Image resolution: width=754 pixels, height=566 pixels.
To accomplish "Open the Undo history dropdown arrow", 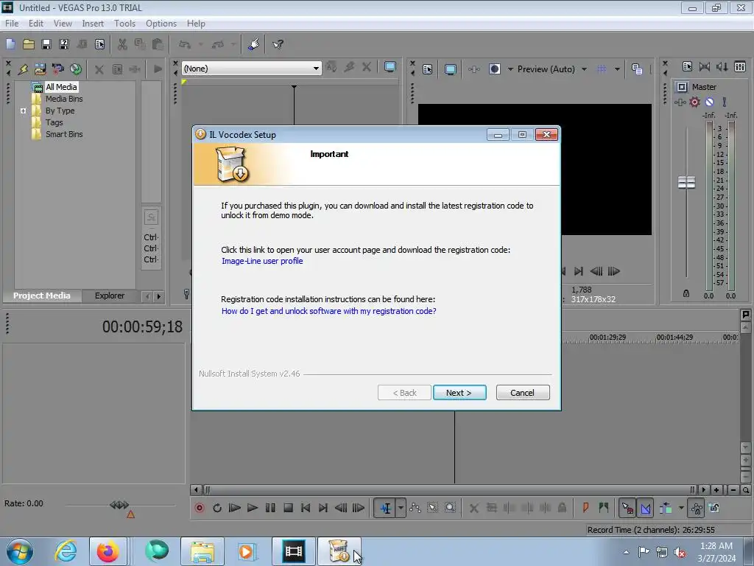I will [200, 44].
